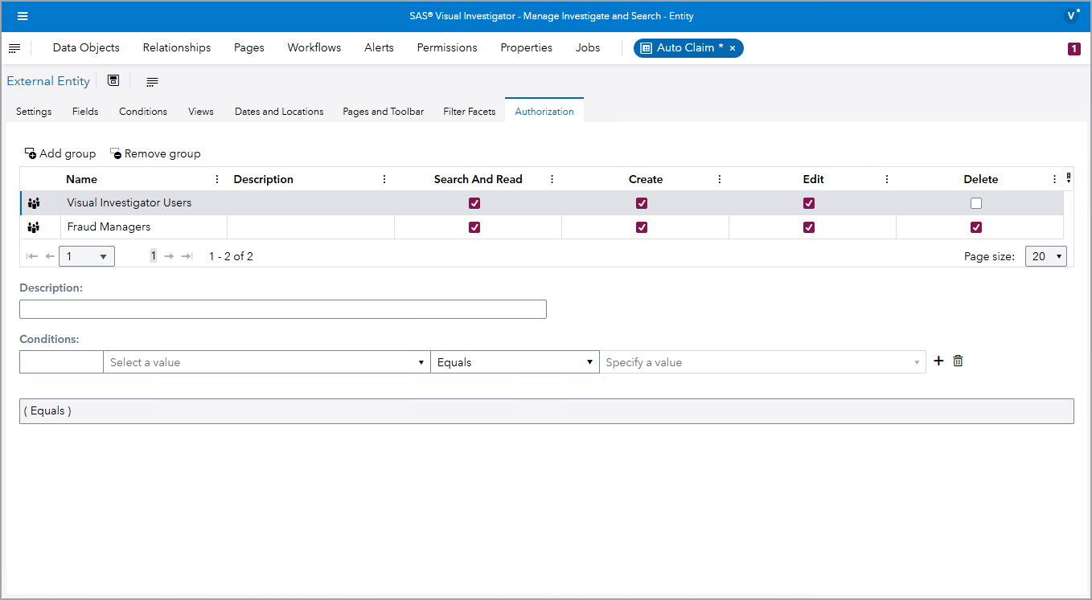Open the column options icon beside Name header
This screenshot has width=1092, height=600.
216,178
